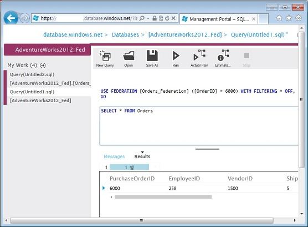
Task: Click the EmployeeID column header
Action: (x=184, y=179)
